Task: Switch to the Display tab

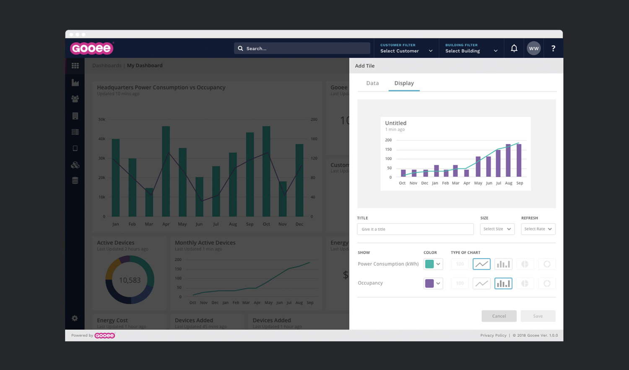Action: pos(404,83)
